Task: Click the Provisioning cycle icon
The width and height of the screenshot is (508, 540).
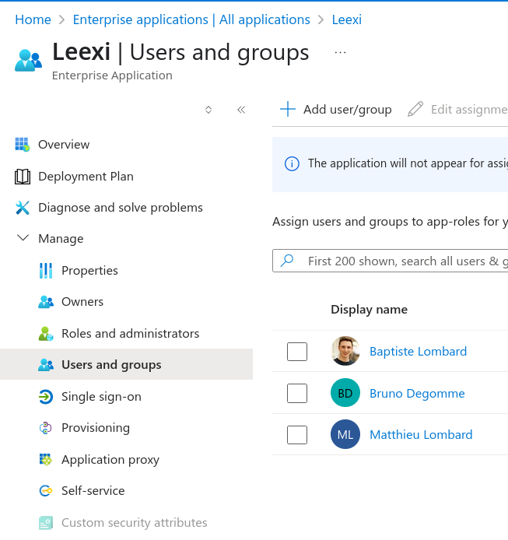Action: coord(46,428)
